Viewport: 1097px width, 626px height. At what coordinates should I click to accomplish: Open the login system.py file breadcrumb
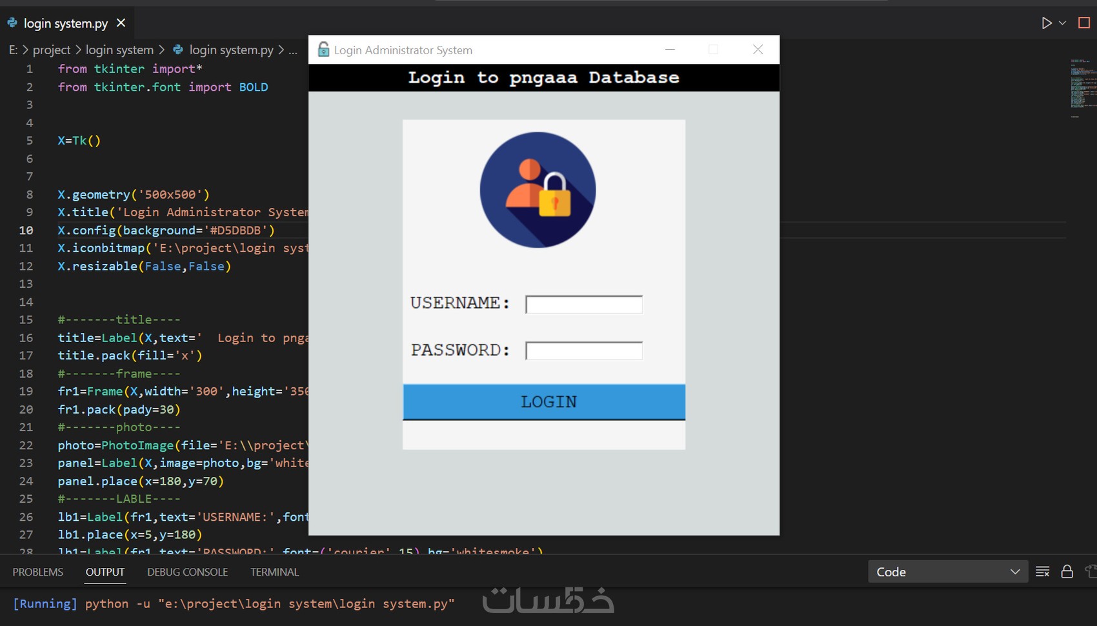[x=232, y=50]
